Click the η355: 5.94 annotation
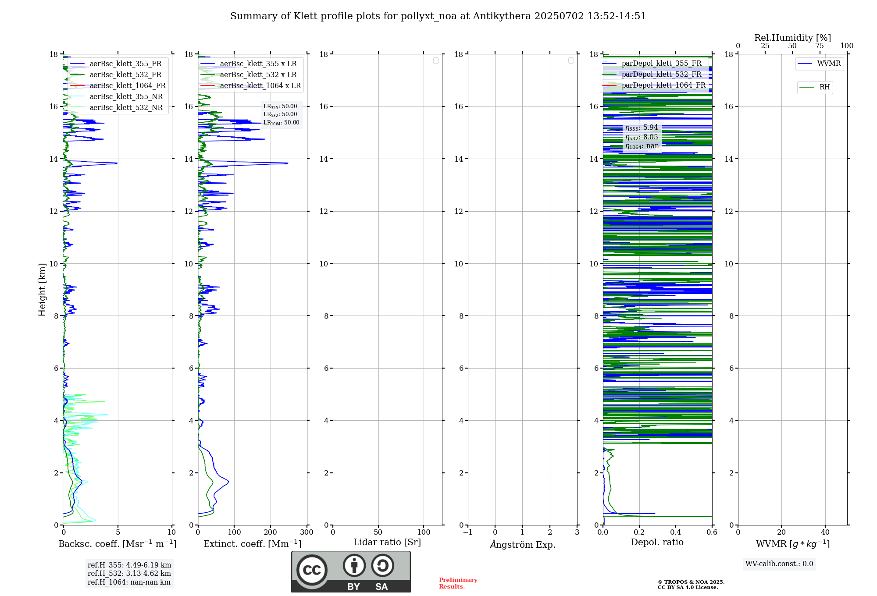This screenshot has width=877, height=596. (642, 128)
